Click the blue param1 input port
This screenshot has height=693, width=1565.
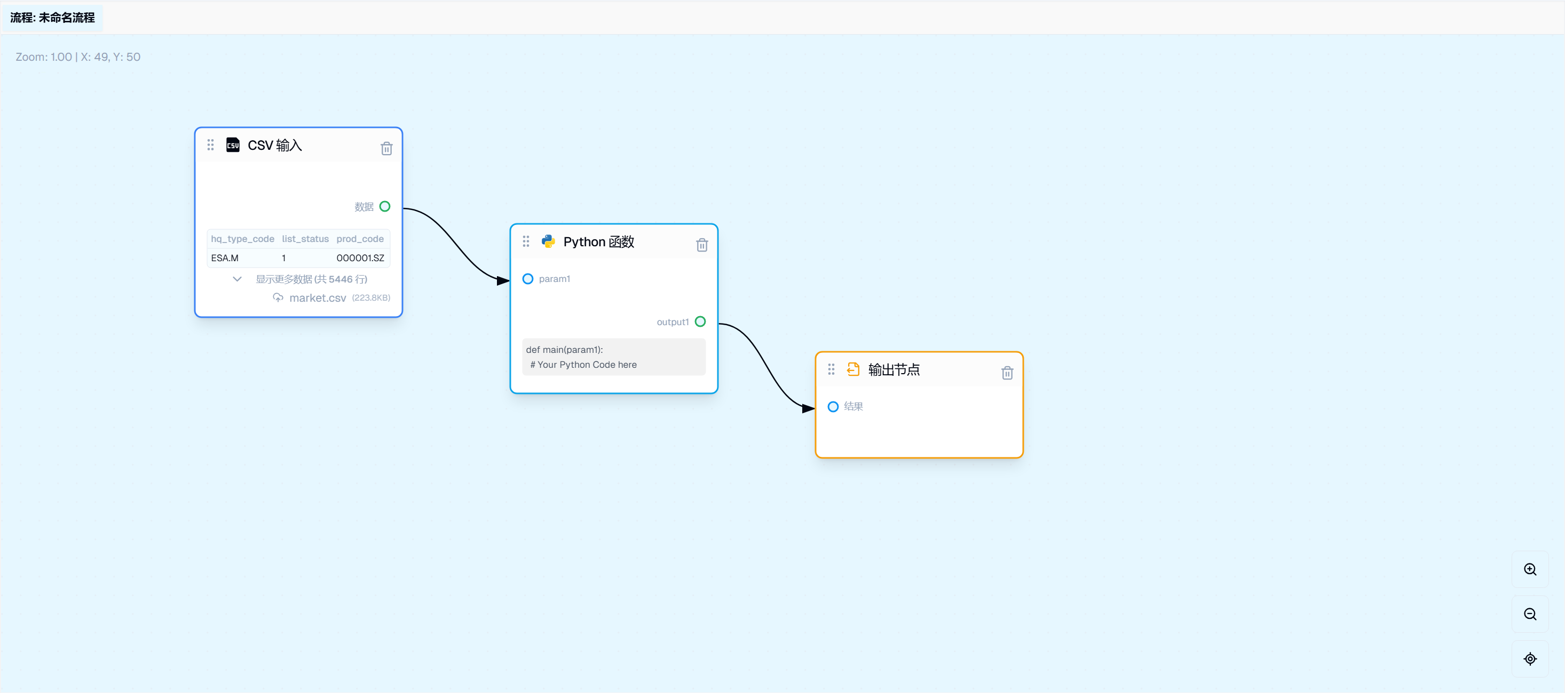(527, 279)
